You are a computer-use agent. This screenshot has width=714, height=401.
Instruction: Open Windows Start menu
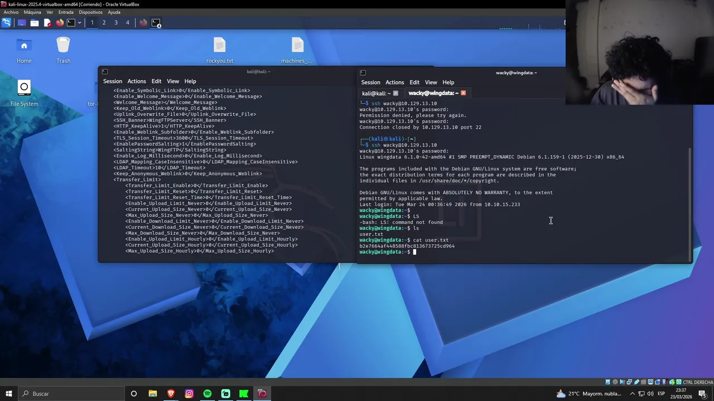coord(8,394)
